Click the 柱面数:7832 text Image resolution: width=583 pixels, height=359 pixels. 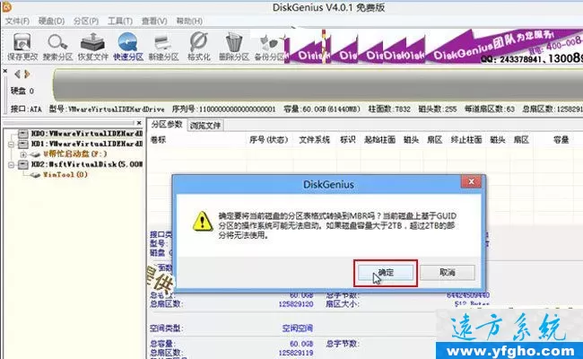click(389, 109)
